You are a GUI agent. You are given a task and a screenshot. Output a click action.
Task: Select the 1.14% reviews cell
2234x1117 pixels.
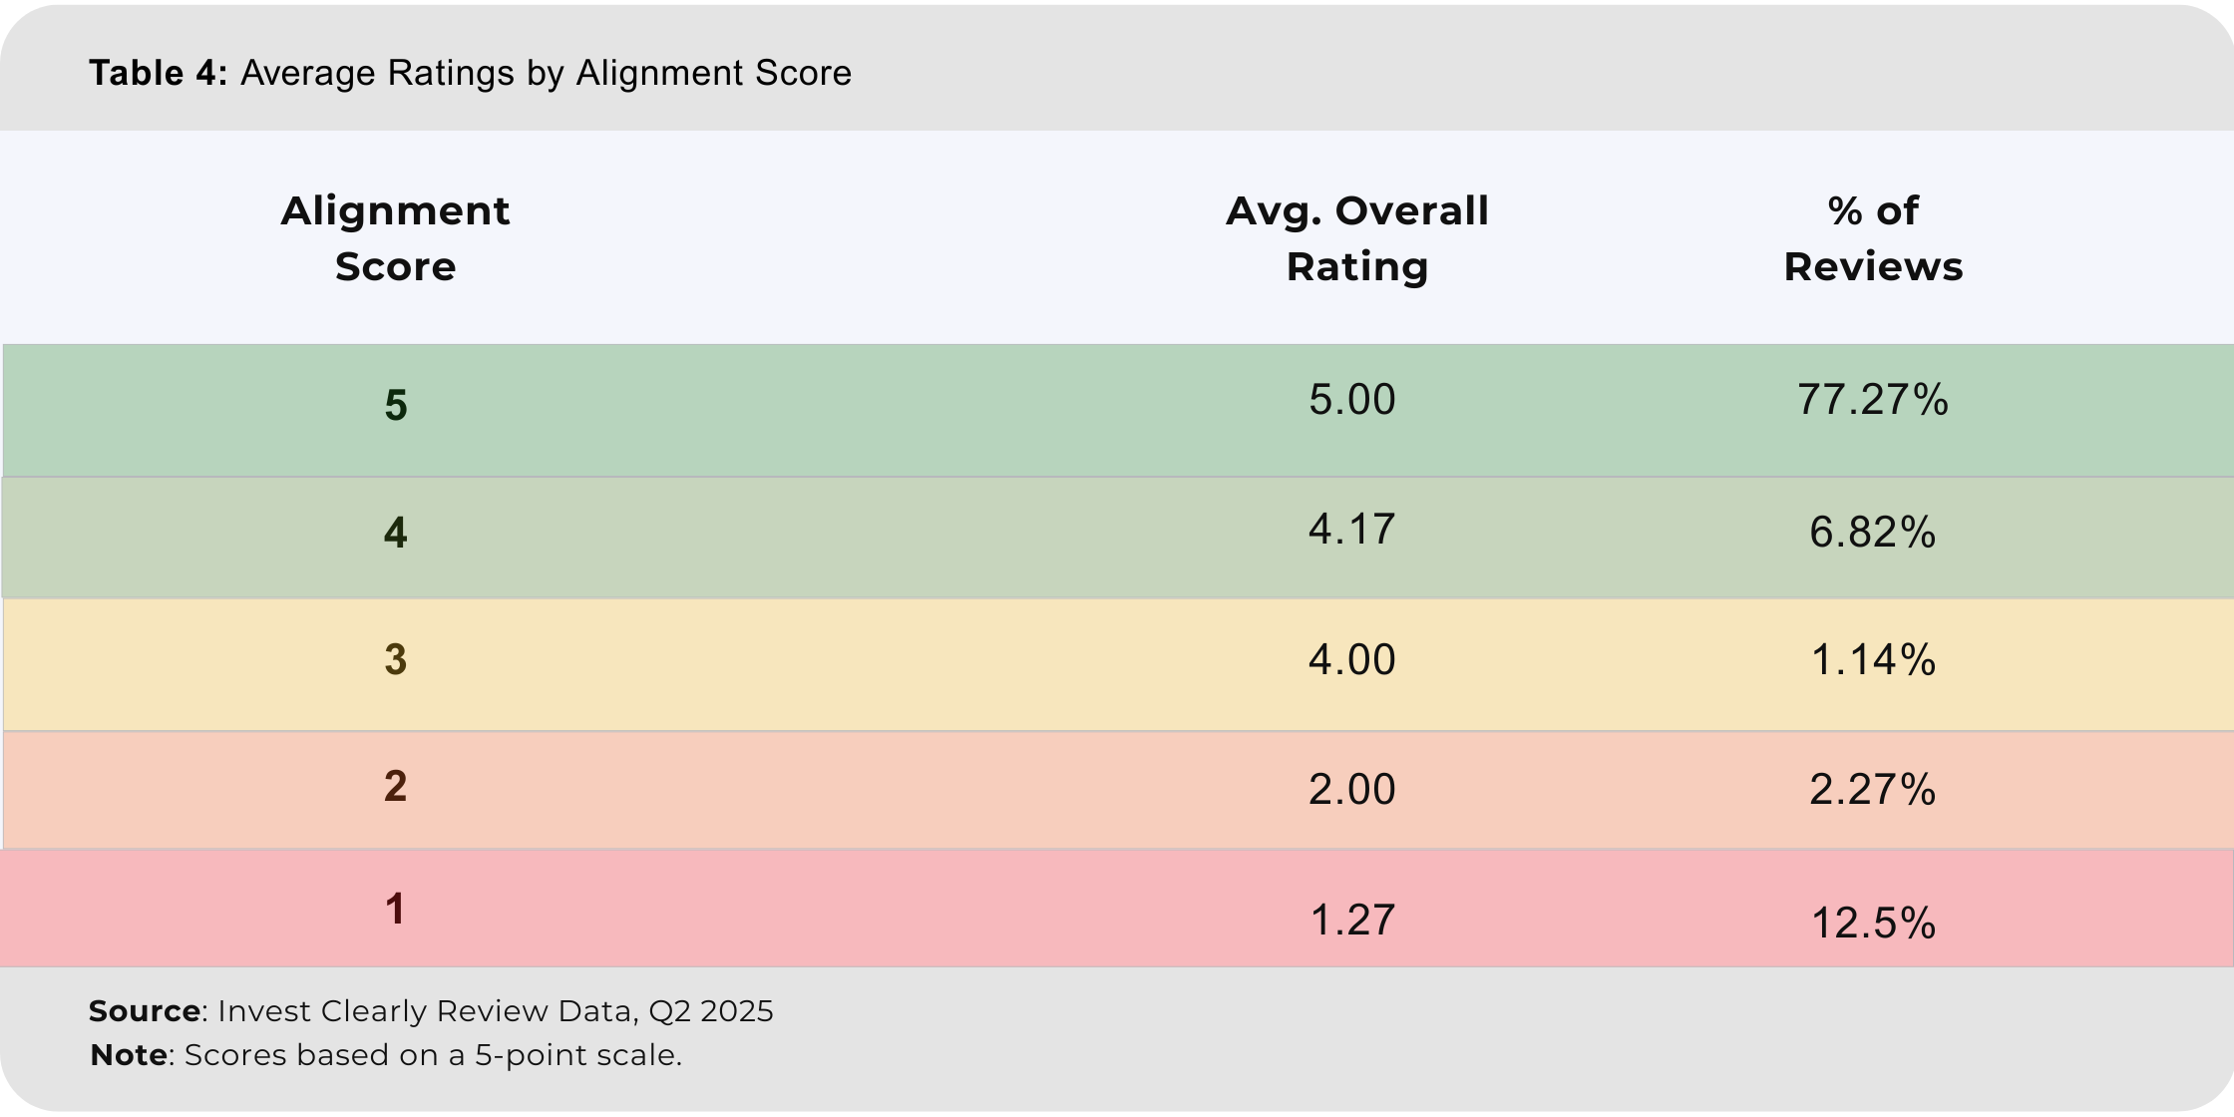tap(1872, 660)
